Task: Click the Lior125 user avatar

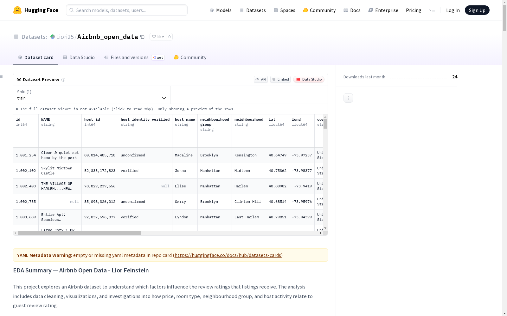Action: point(53,37)
